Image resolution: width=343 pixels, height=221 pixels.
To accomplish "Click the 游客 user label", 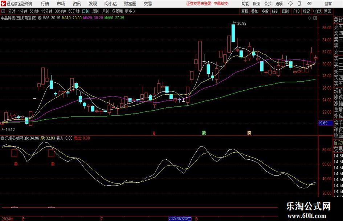I will 328,4.
